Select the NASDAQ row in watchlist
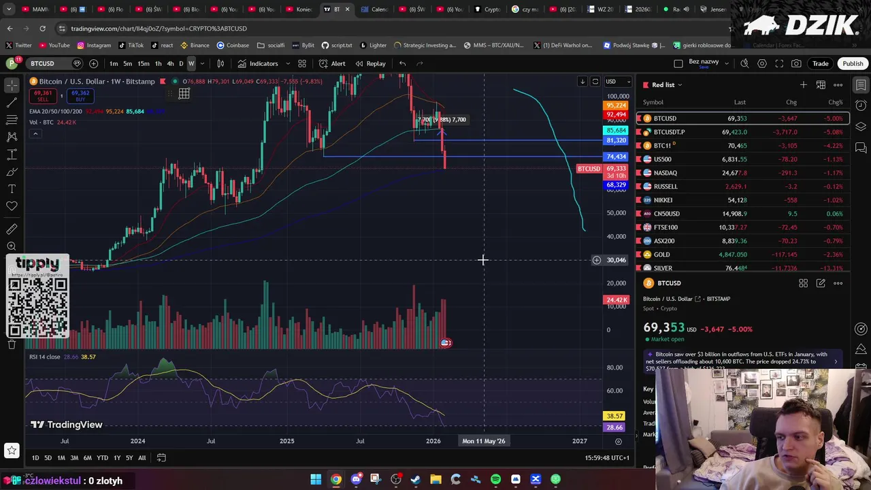 point(743,173)
